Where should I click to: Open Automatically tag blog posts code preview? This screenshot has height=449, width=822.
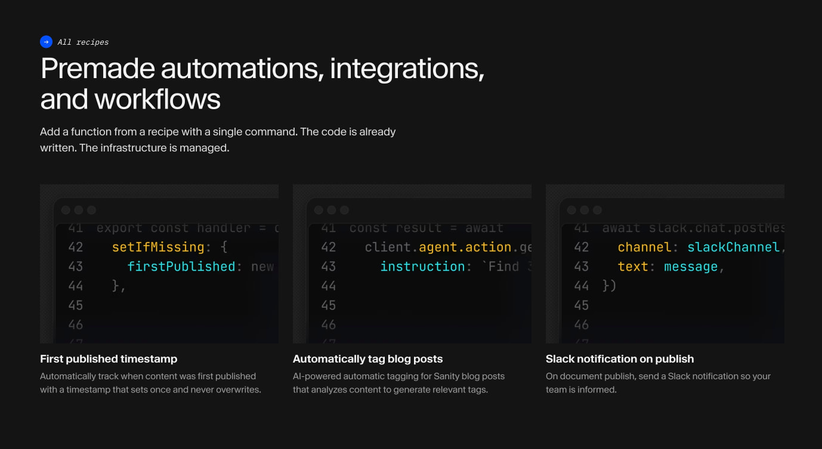pos(412,264)
